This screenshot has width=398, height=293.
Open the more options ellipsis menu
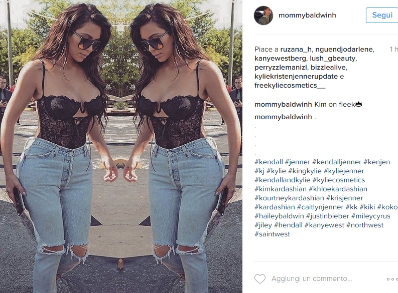392,279
